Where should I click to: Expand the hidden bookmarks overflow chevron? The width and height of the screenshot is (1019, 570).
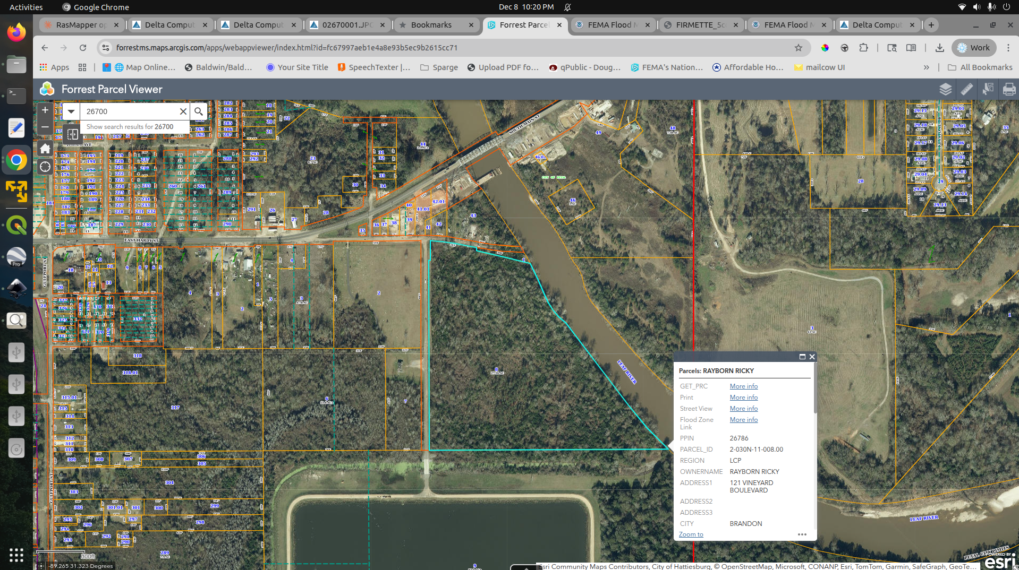tap(926, 67)
